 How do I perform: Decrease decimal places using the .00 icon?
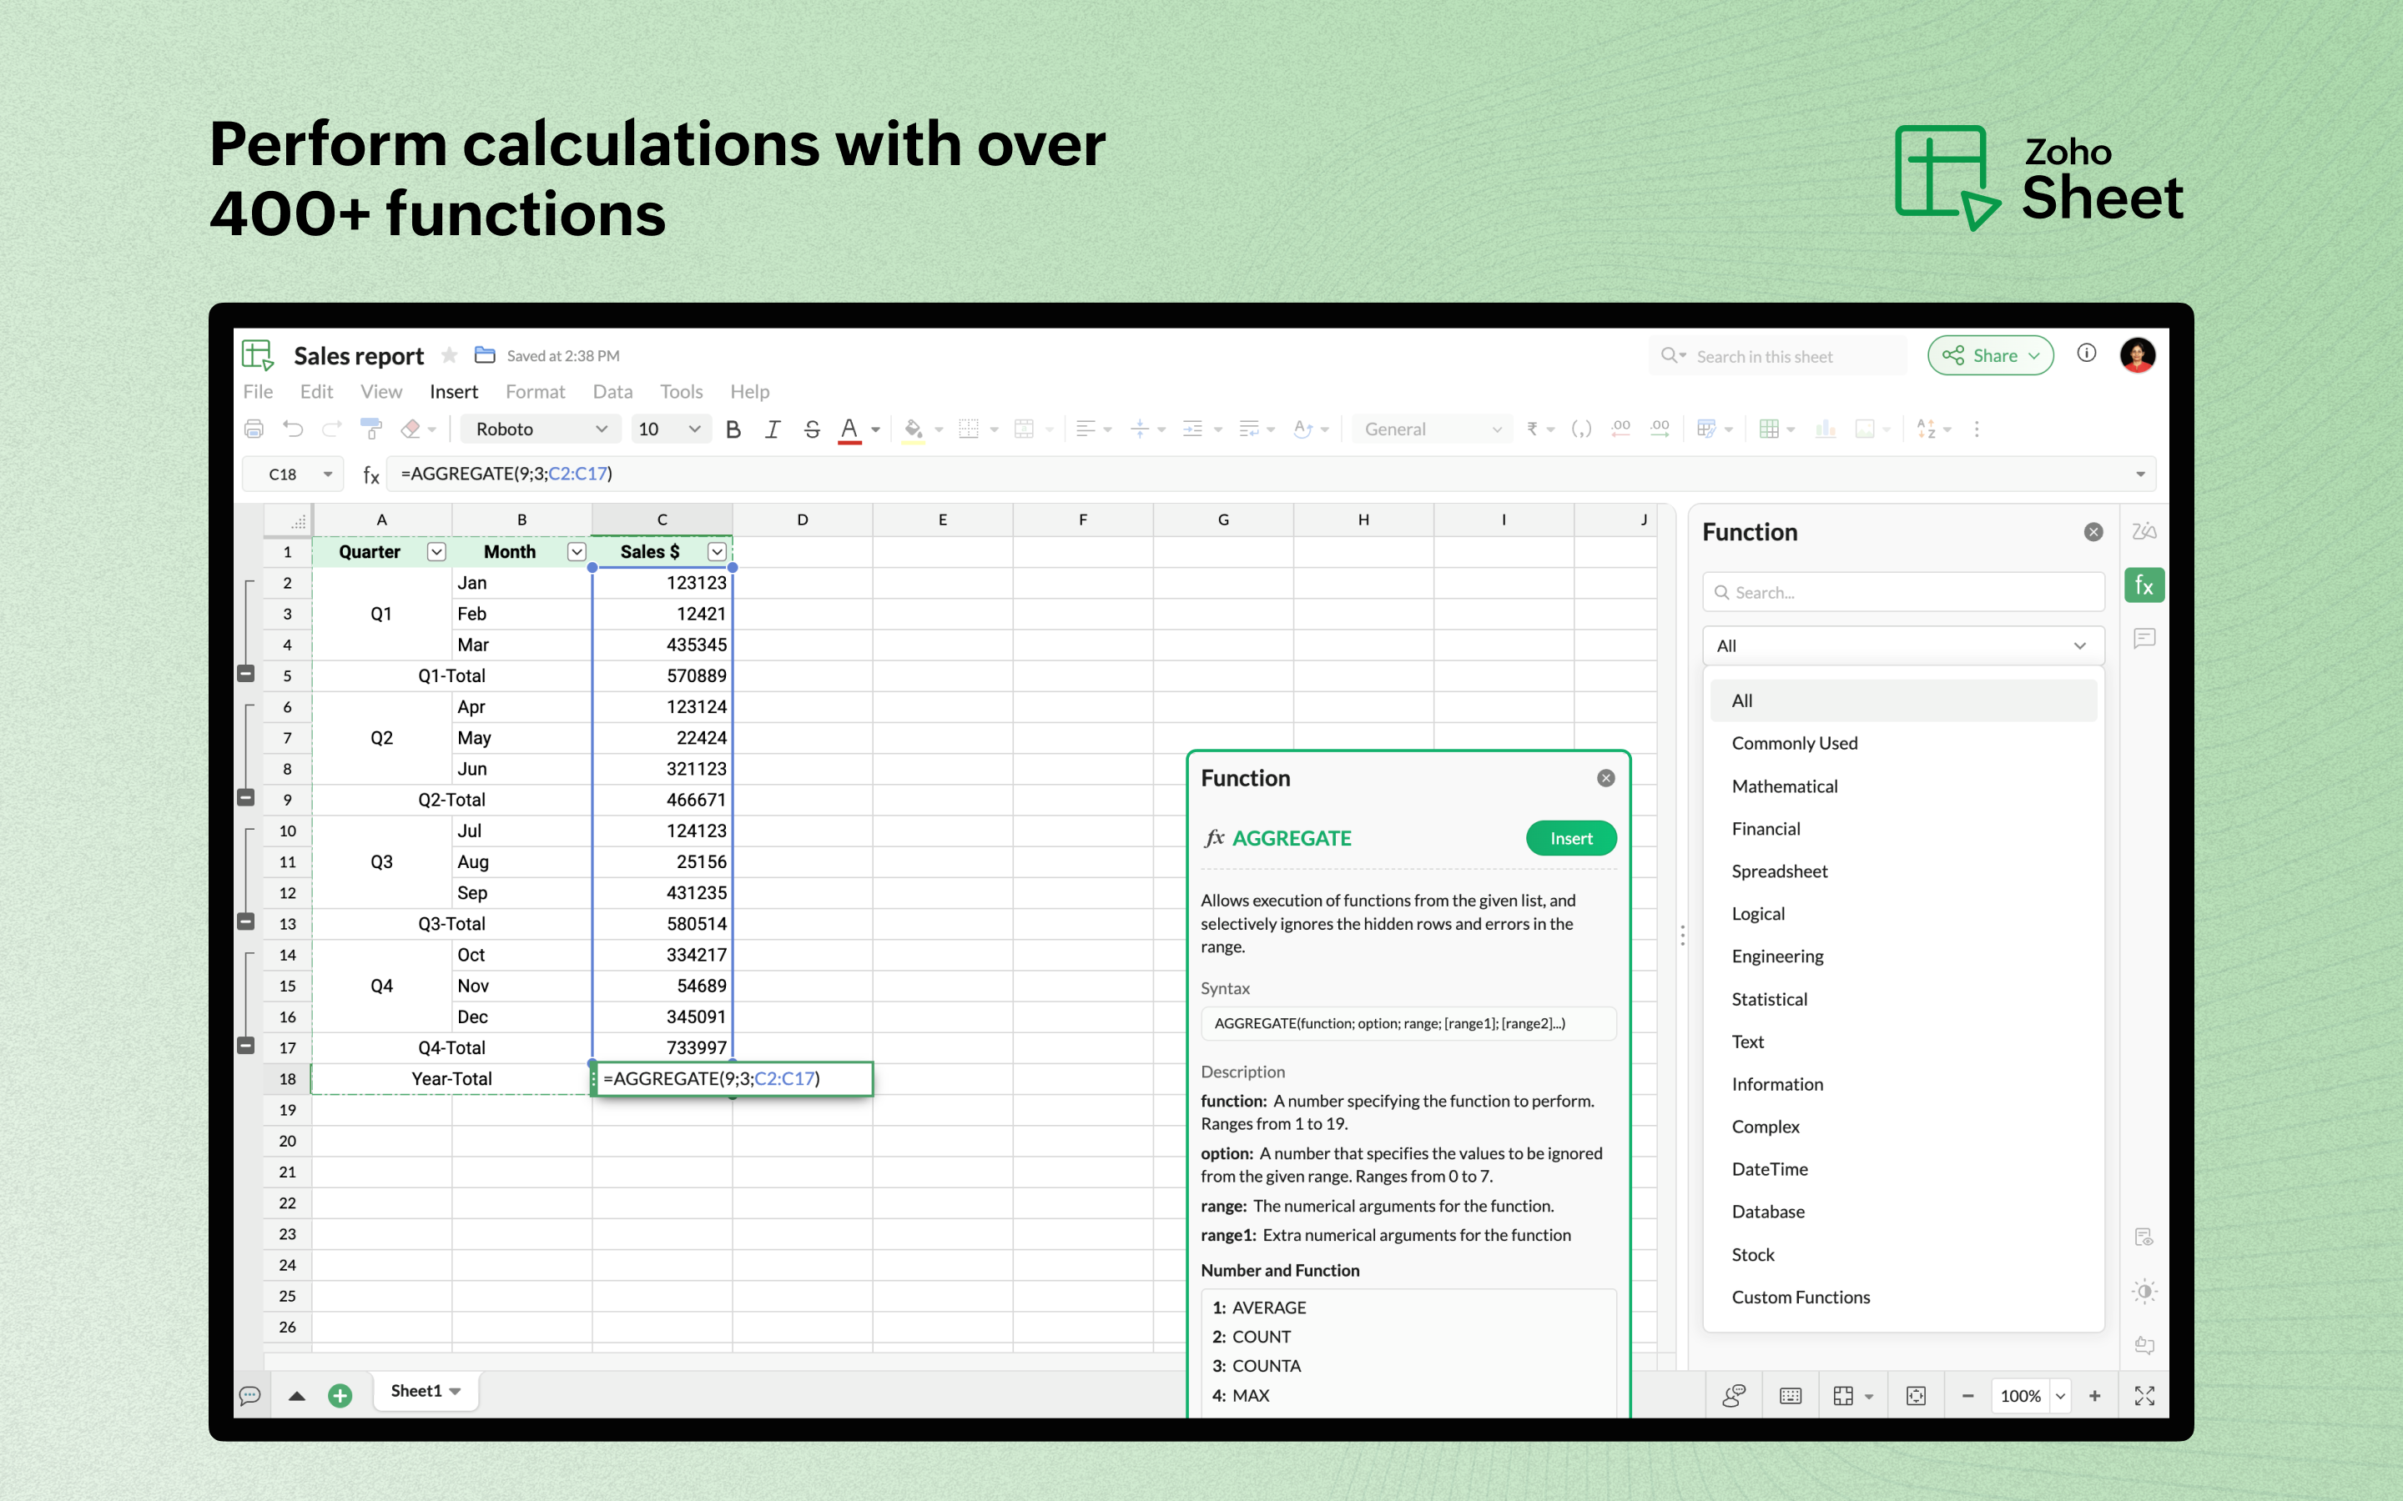pos(1620,428)
